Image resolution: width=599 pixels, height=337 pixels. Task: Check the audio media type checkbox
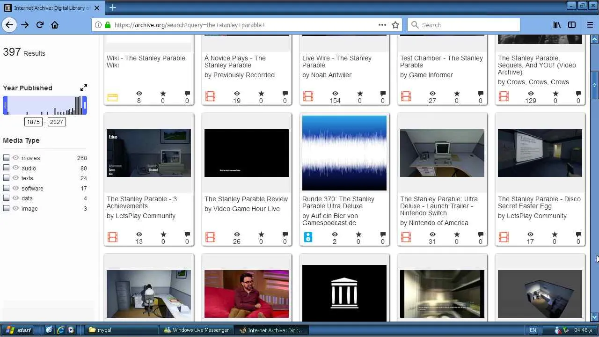point(6,168)
